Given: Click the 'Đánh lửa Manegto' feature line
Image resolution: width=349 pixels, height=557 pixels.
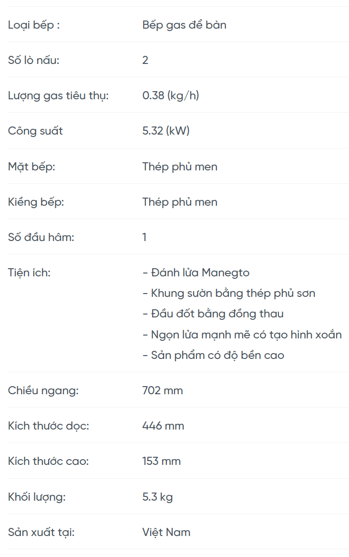Looking at the screenshot, I should click(x=196, y=273).
